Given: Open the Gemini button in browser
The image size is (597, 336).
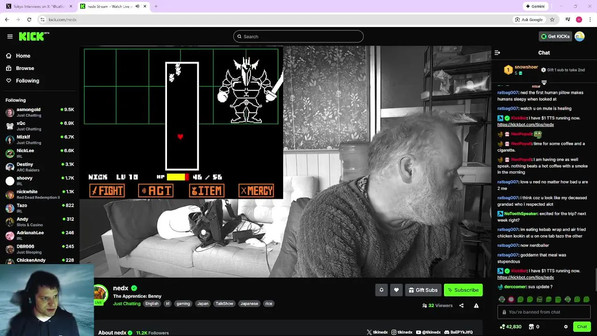Looking at the screenshot, I should click(x=535, y=7).
